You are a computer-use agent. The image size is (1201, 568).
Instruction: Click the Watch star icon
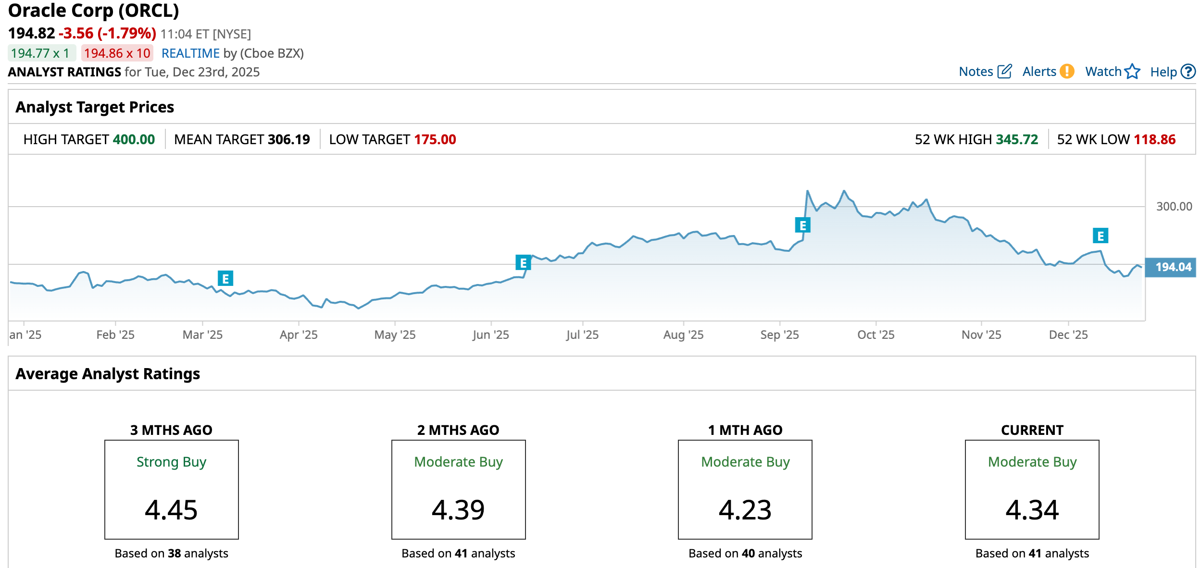point(1132,72)
